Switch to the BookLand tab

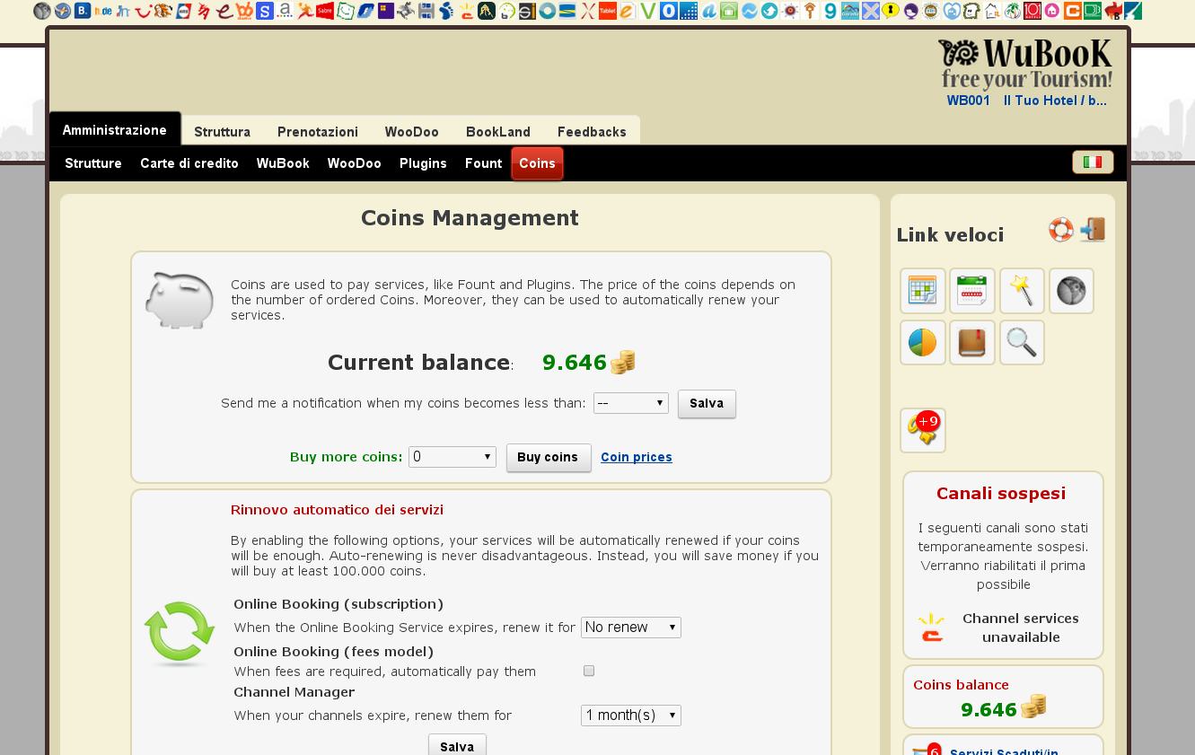point(498,132)
